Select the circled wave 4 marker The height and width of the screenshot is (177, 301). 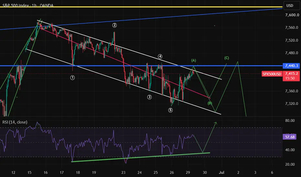[160, 56]
